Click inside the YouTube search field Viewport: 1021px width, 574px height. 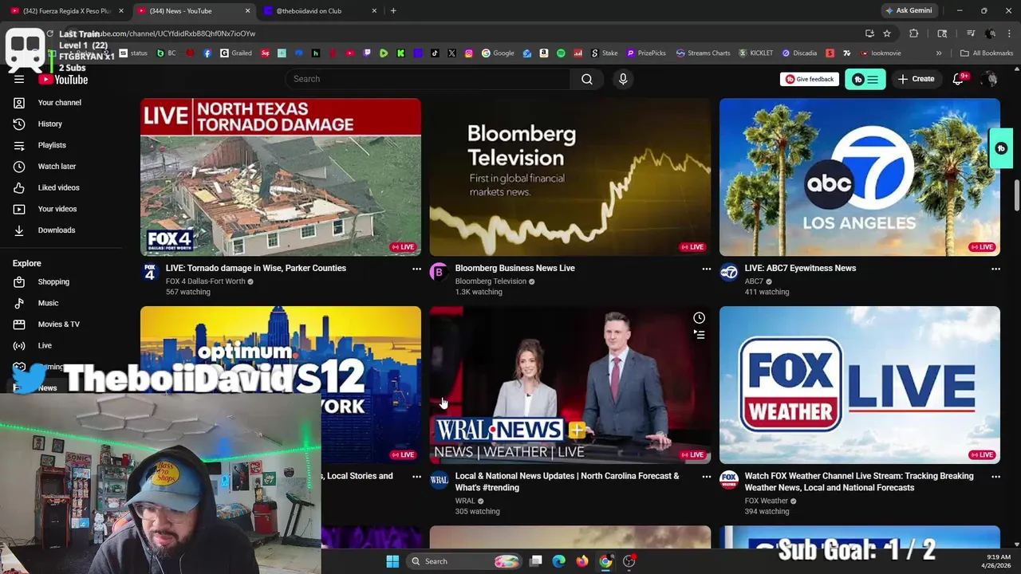pos(428,79)
